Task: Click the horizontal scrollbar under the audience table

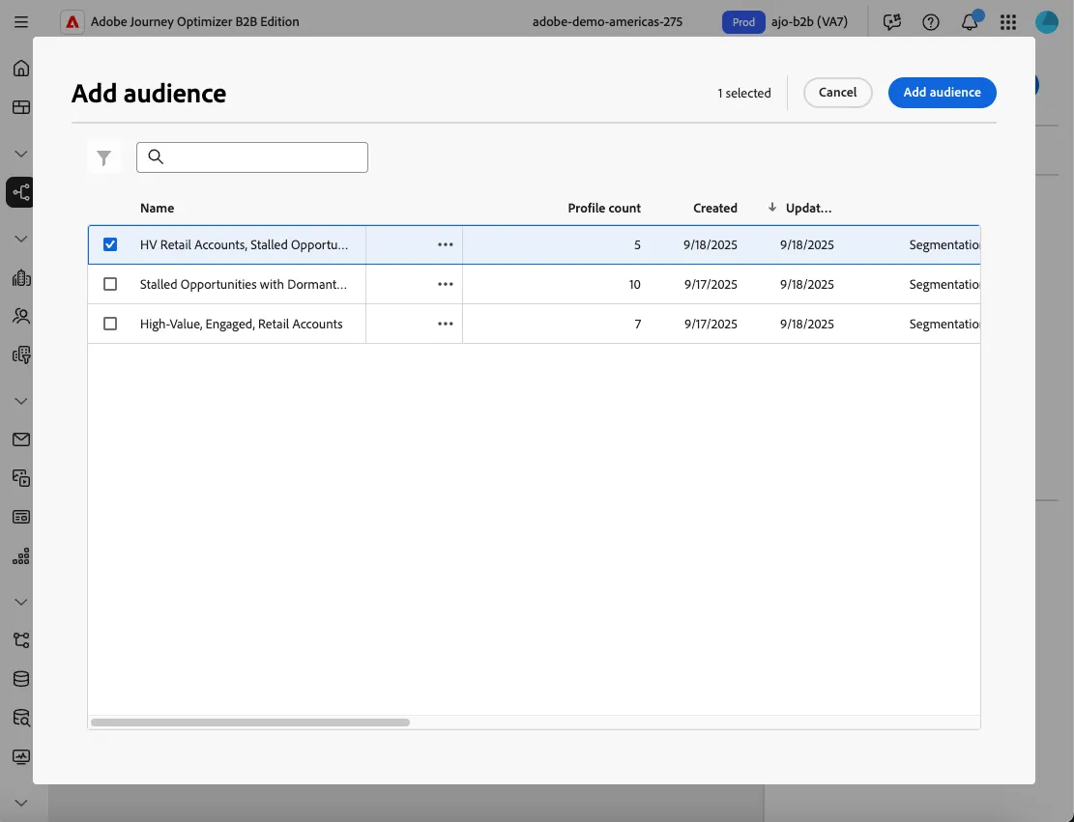Action: (250, 723)
